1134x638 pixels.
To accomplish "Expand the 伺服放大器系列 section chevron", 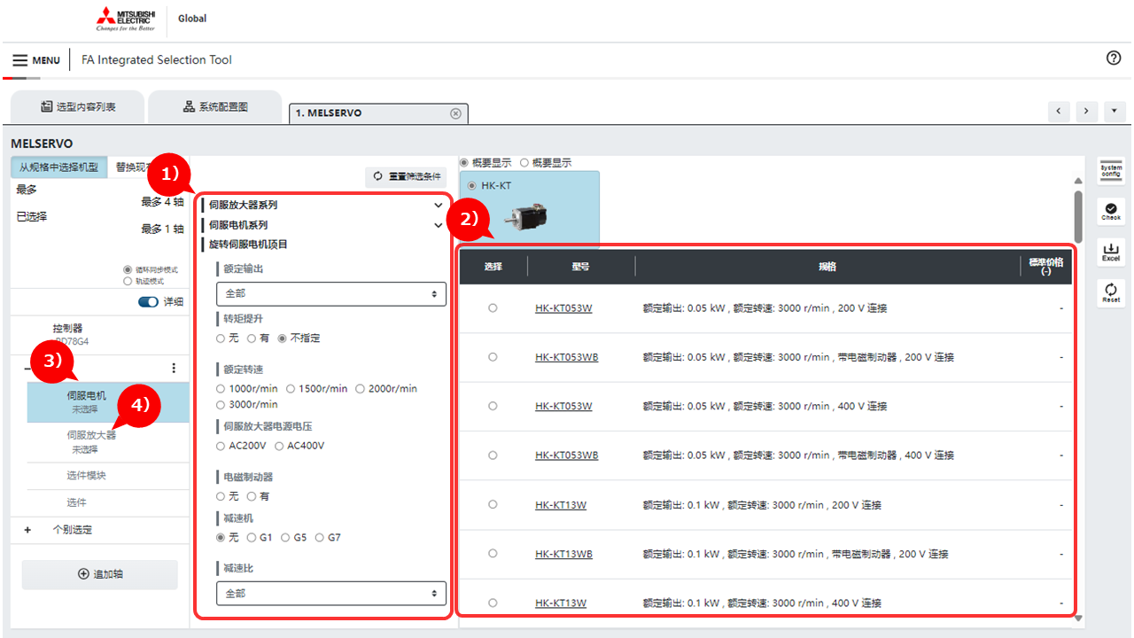I will coord(438,205).
